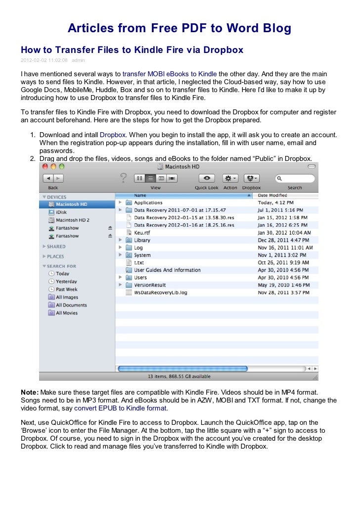Image resolution: width=360 pixels, height=510 pixels.
Task: Click the Applications folder icon
Action: pos(129,203)
